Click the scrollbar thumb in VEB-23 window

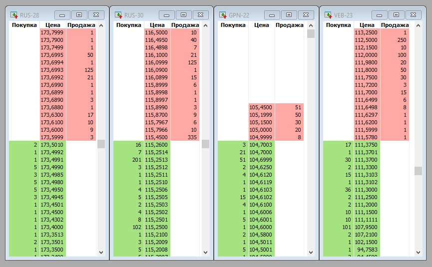418,171
